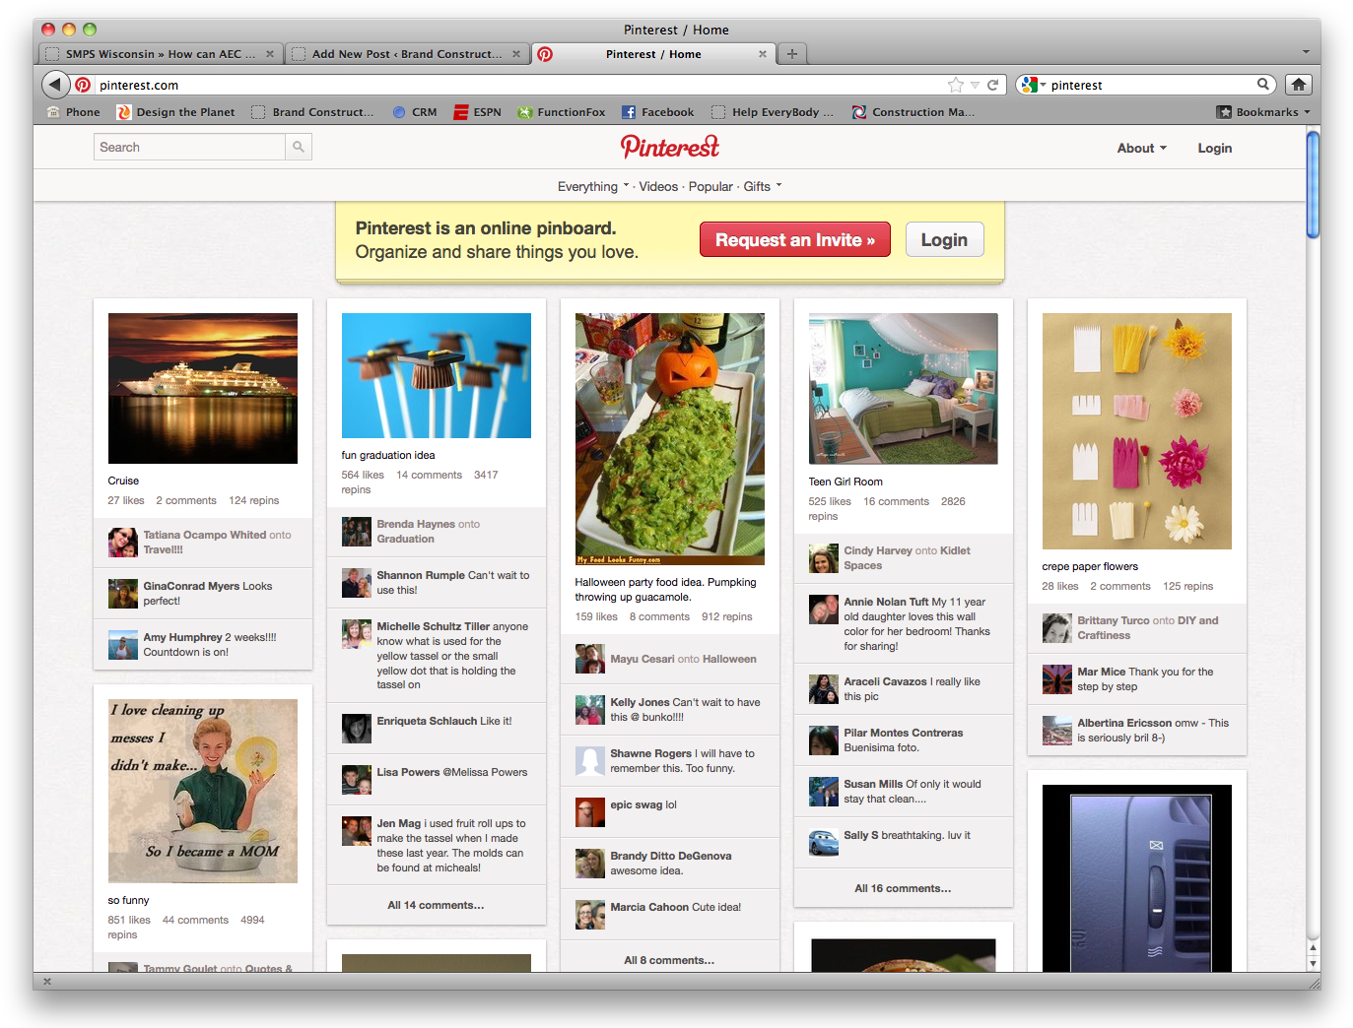
Task: Click the page vertical scrollbar thumb
Action: (x=1312, y=184)
